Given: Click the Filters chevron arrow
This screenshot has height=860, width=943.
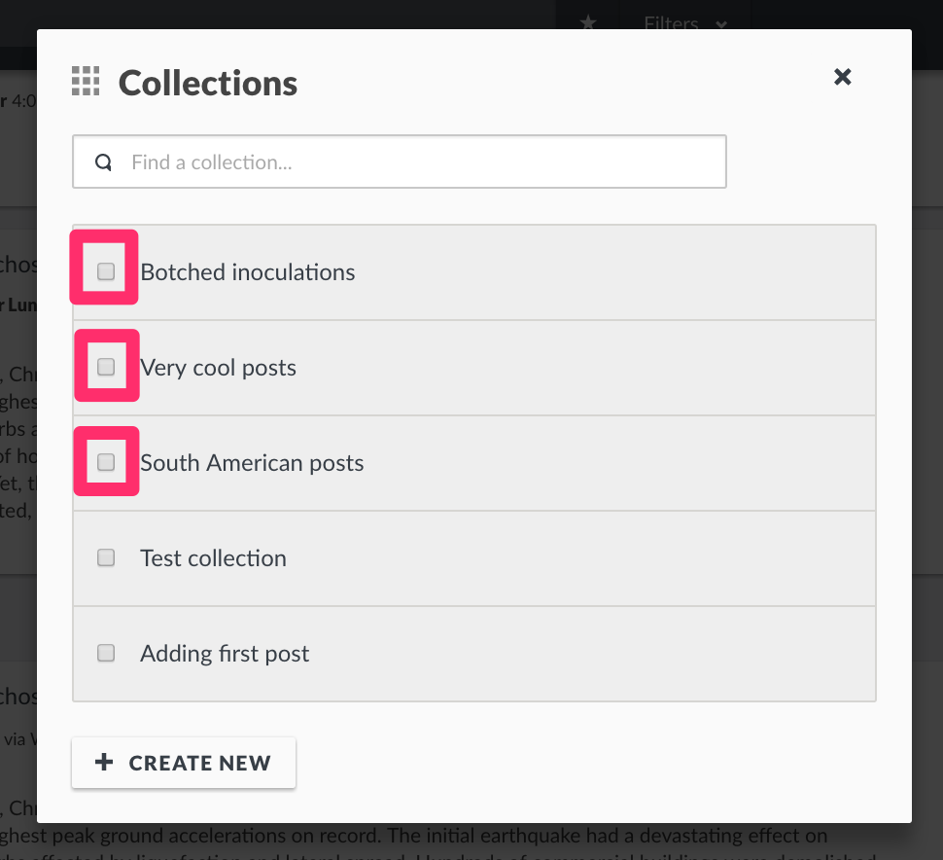Looking at the screenshot, I should point(721,24).
